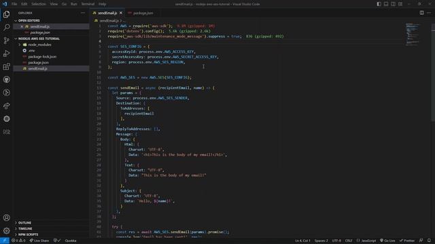Start Live Share from status bar
This screenshot has width=435, height=244.
point(39,241)
